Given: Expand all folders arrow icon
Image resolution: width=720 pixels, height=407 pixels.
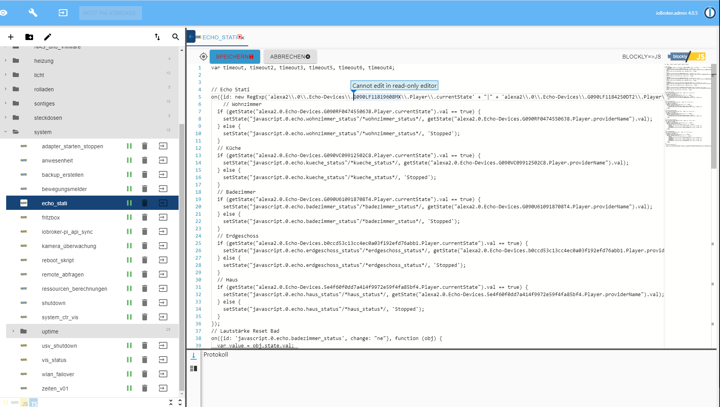Looking at the screenshot, I should pyautogui.click(x=180, y=402).
